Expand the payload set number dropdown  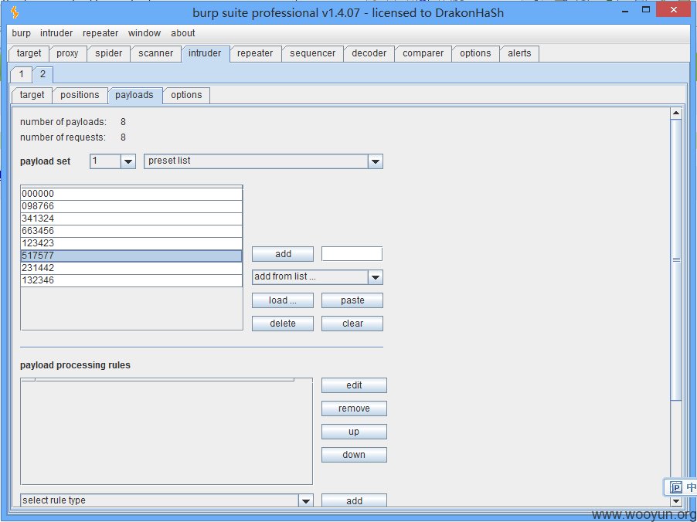point(127,161)
